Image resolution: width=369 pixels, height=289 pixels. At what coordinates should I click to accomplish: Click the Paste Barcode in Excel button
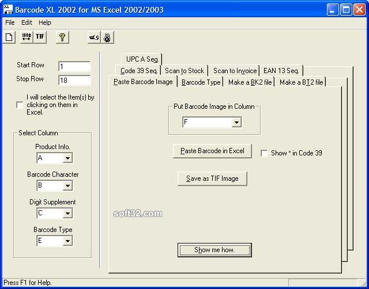pyautogui.click(x=212, y=151)
